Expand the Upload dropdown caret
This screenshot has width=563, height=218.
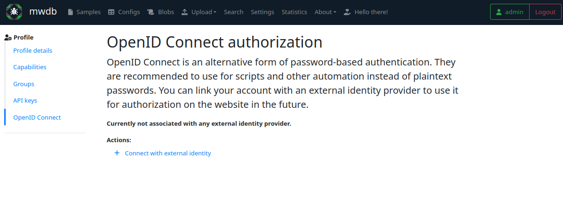215,12
